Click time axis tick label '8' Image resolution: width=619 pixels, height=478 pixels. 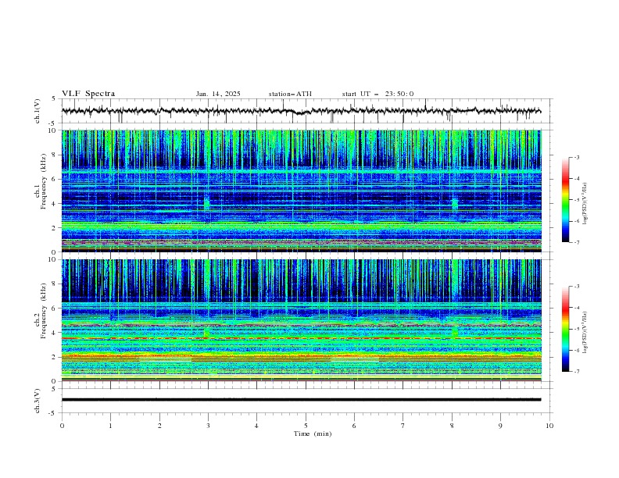coord(452,426)
